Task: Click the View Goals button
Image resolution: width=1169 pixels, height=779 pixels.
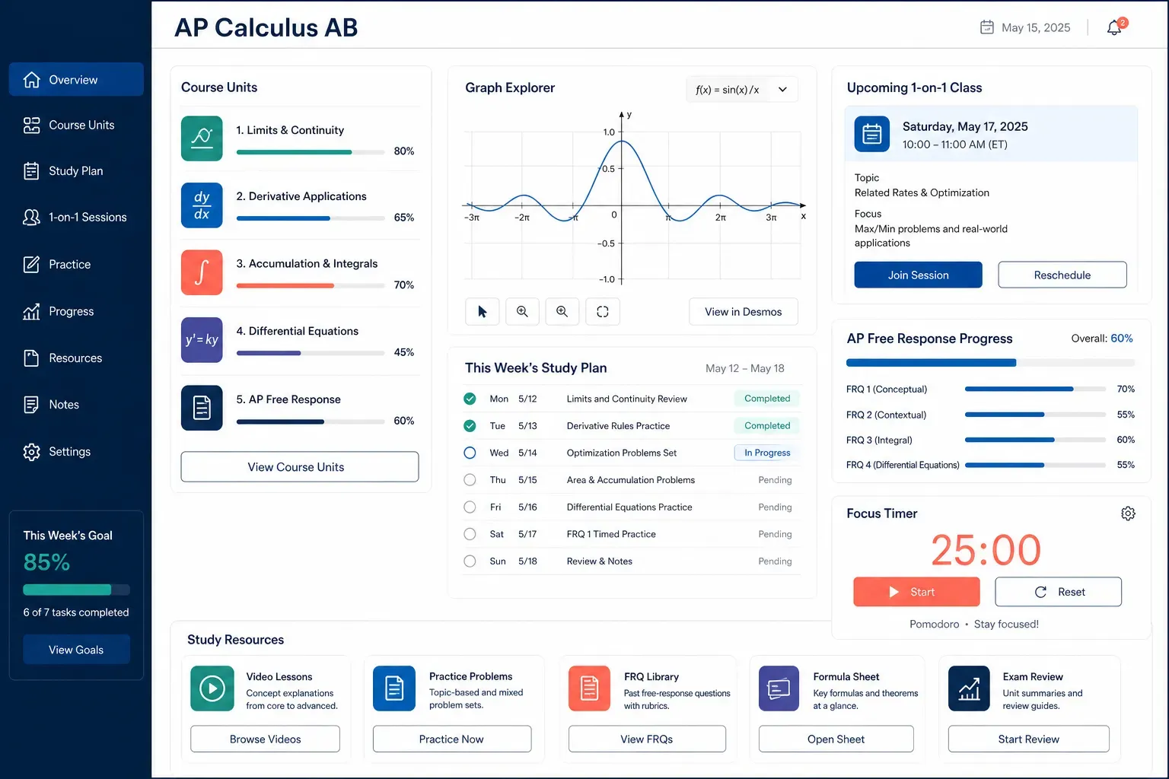Action: (x=76, y=650)
